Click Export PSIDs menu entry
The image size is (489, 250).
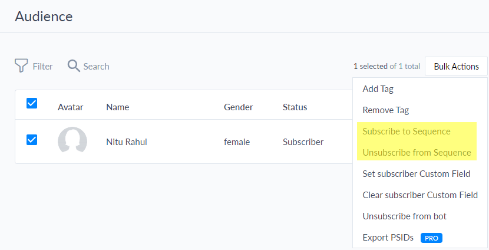pos(388,238)
